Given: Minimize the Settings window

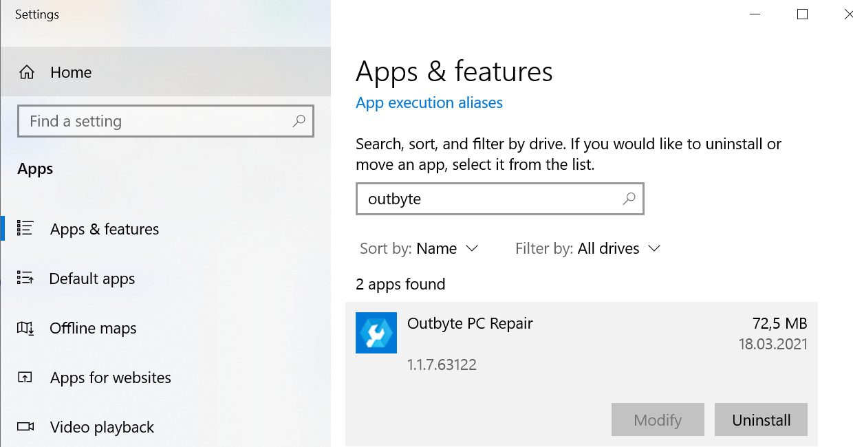Looking at the screenshot, I should coord(755,14).
